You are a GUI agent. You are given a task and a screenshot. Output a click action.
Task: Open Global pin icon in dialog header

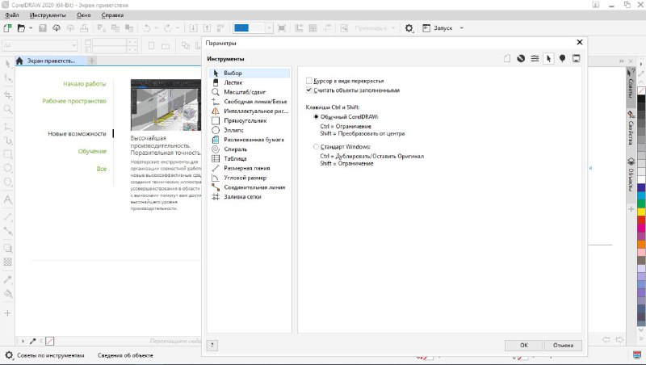(x=562, y=58)
